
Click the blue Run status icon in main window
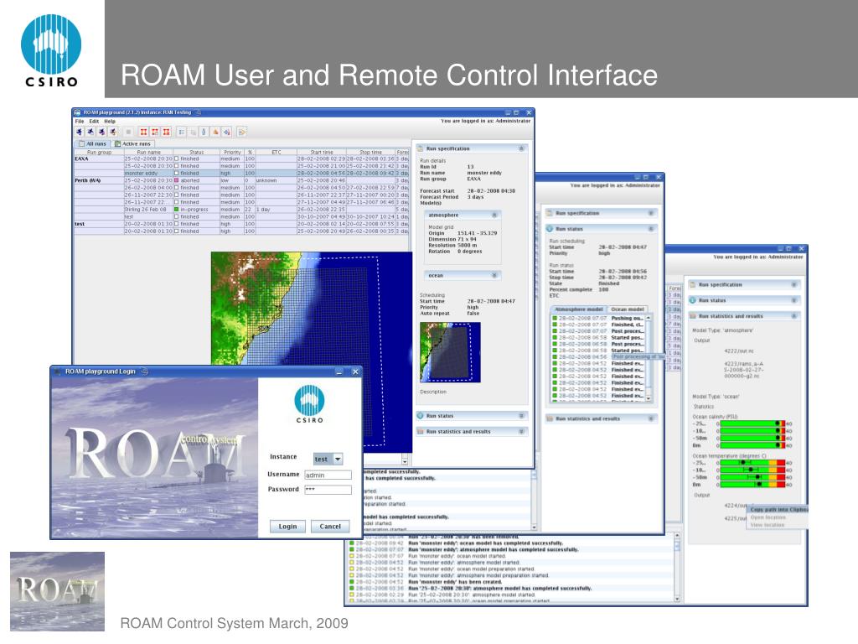[x=421, y=416]
